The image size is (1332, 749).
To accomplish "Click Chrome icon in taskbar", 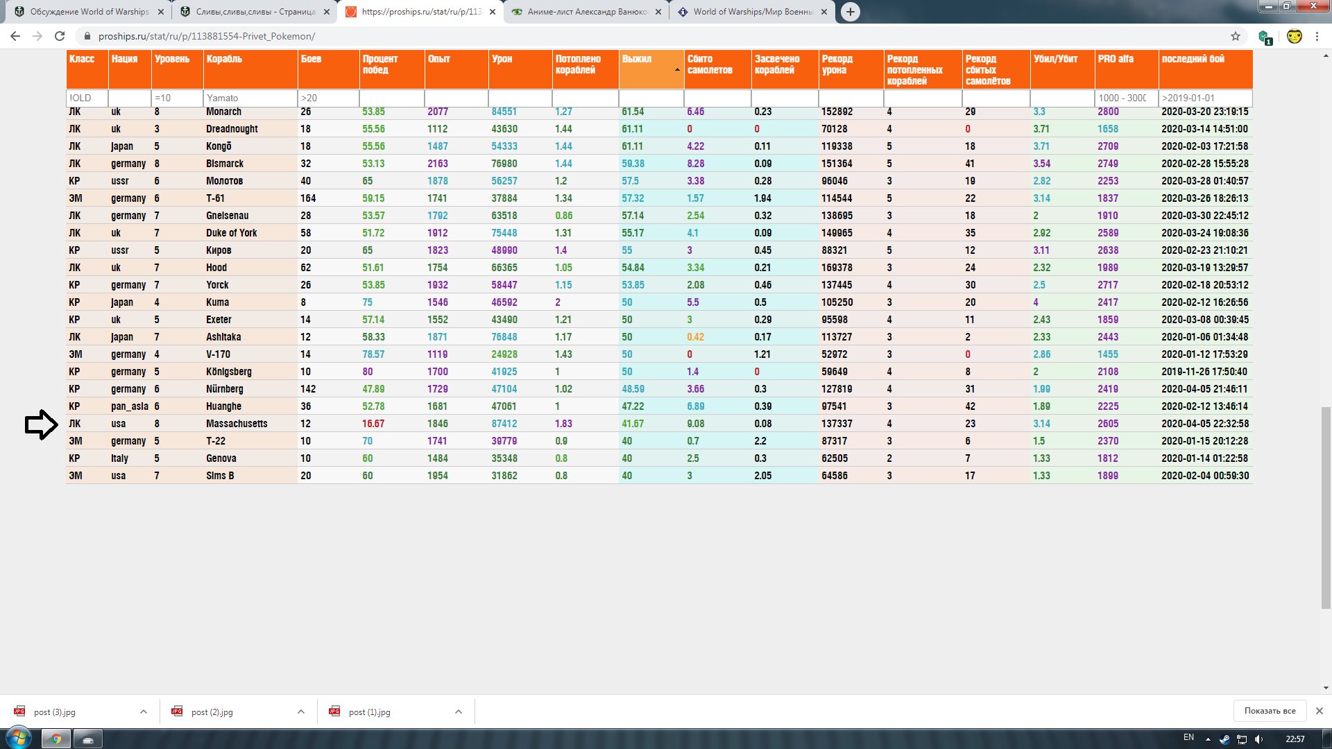I will point(56,739).
